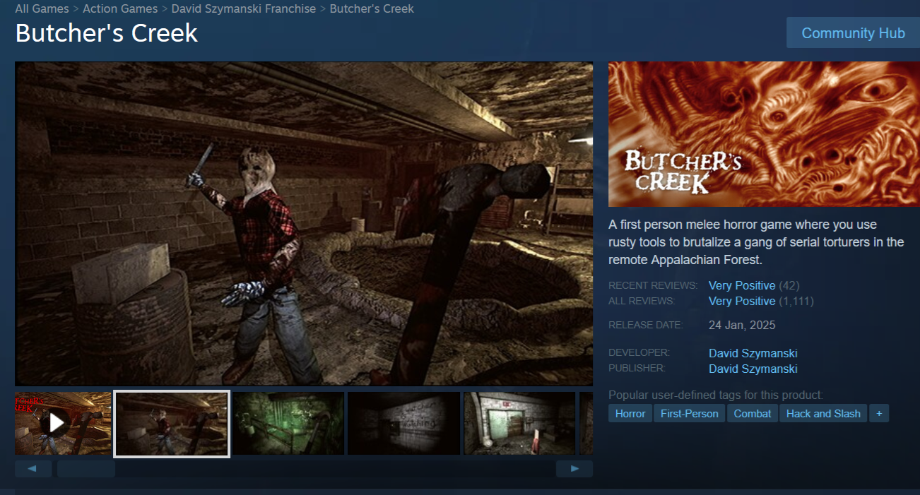Click the left arrow of thumbnail strip
The width and height of the screenshot is (920, 495).
click(x=33, y=469)
